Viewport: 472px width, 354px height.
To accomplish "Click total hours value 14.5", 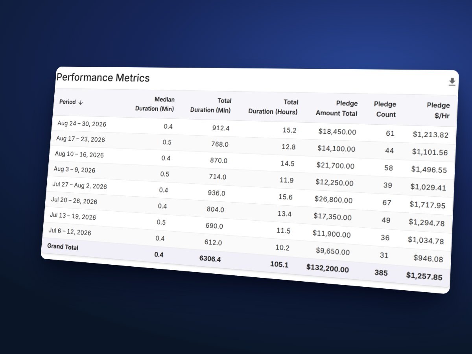I will pos(287,163).
